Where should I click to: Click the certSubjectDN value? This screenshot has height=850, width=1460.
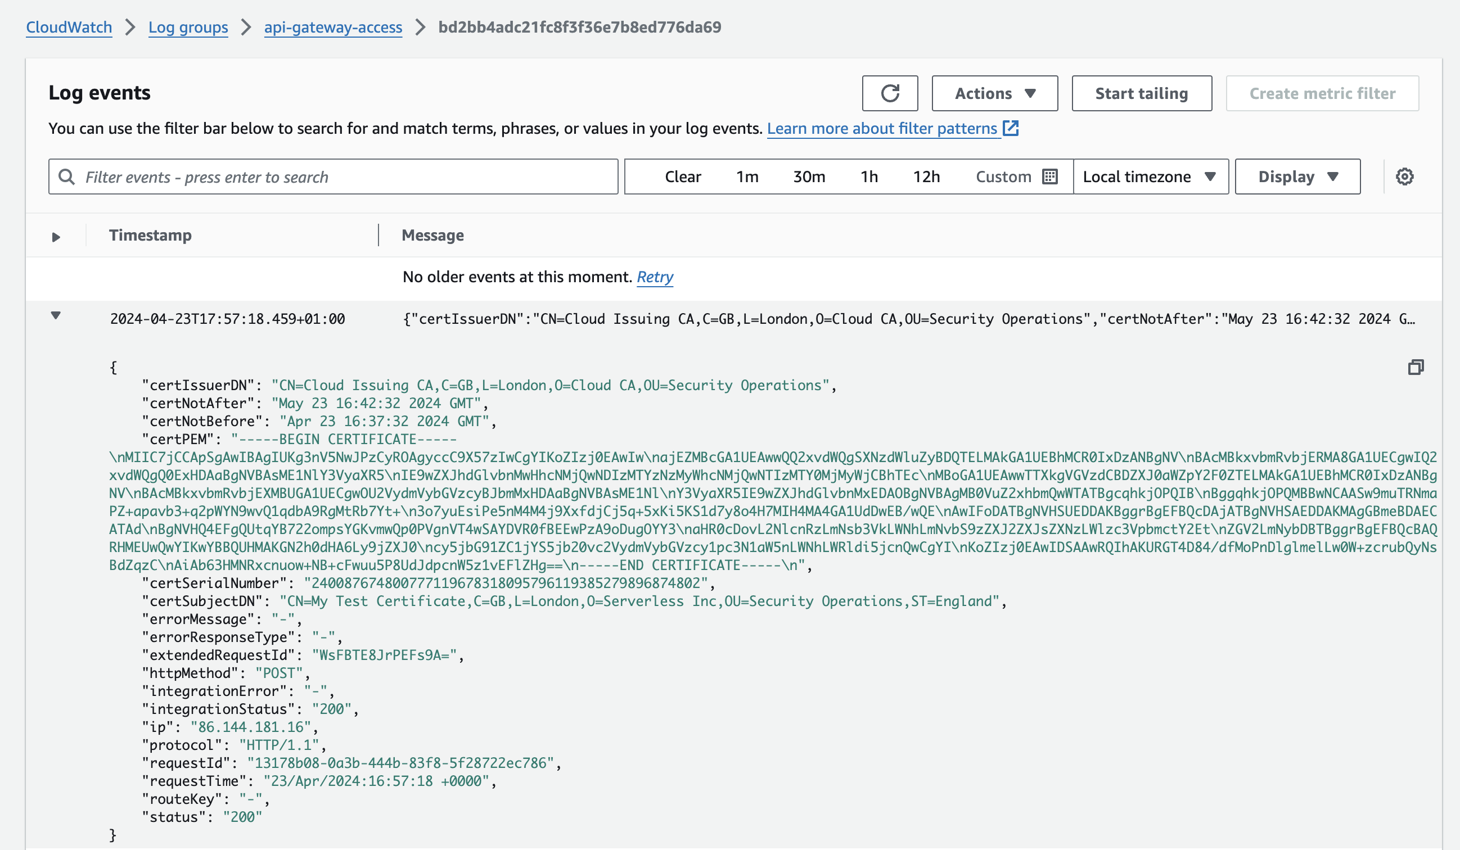pyautogui.click(x=639, y=601)
